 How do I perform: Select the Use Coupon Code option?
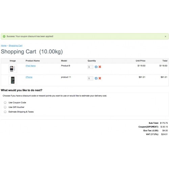(5, 102)
